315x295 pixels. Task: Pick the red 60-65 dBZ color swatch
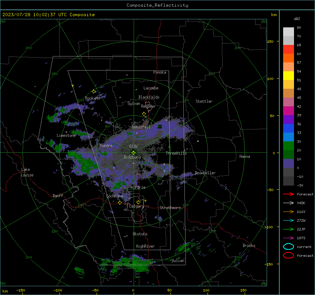[x=288, y=49]
